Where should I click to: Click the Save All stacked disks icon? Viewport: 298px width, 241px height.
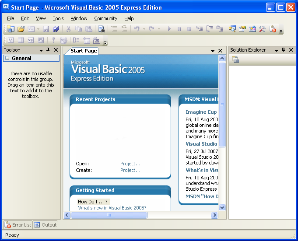pos(56,29)
